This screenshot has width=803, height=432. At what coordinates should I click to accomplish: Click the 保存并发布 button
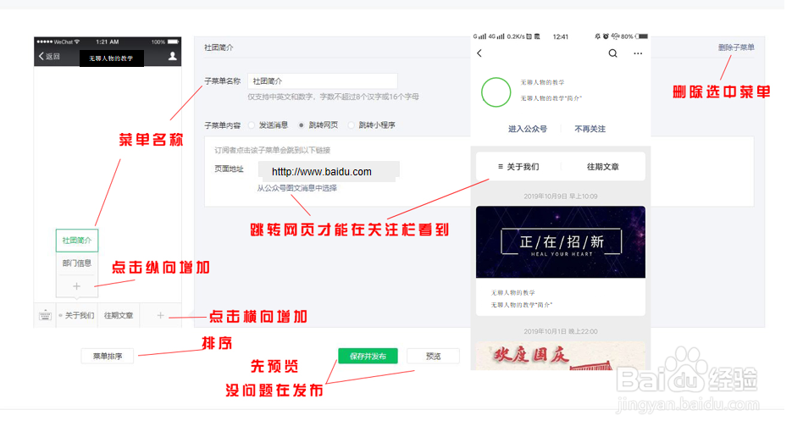(368, 356)
